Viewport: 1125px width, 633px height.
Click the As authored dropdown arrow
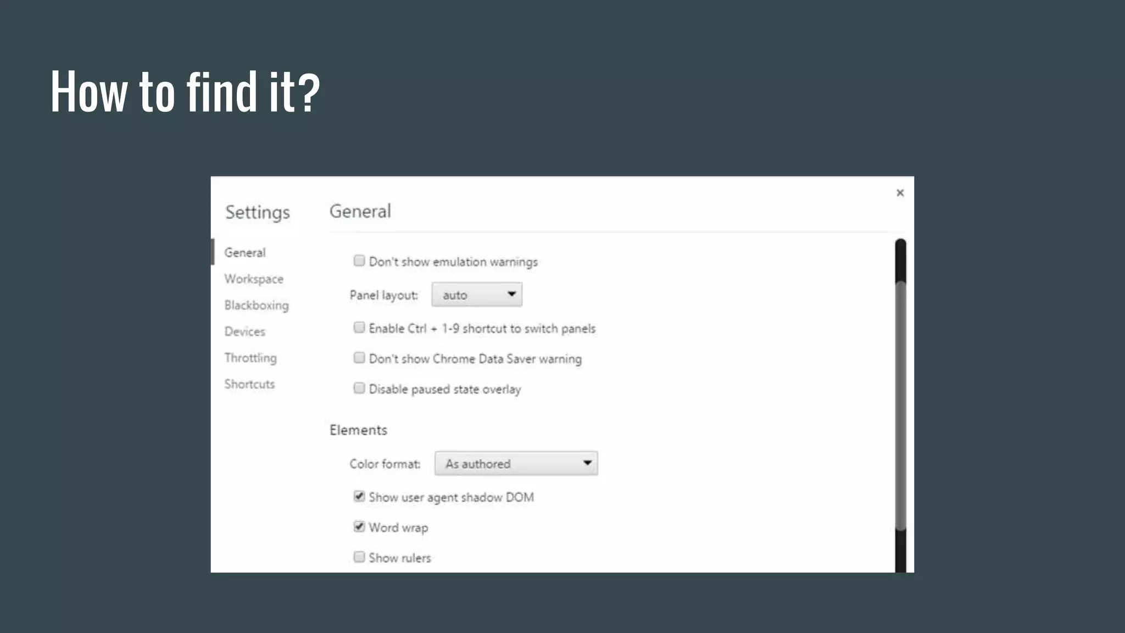coord(587,463)
